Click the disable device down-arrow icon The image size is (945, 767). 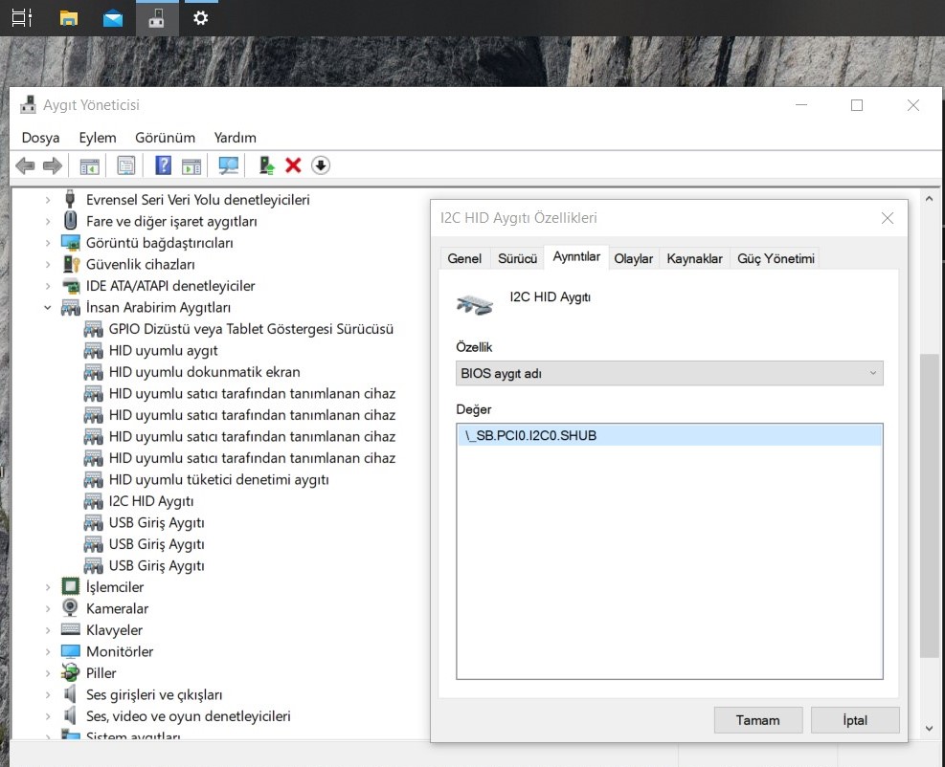(x=321, y=165)
